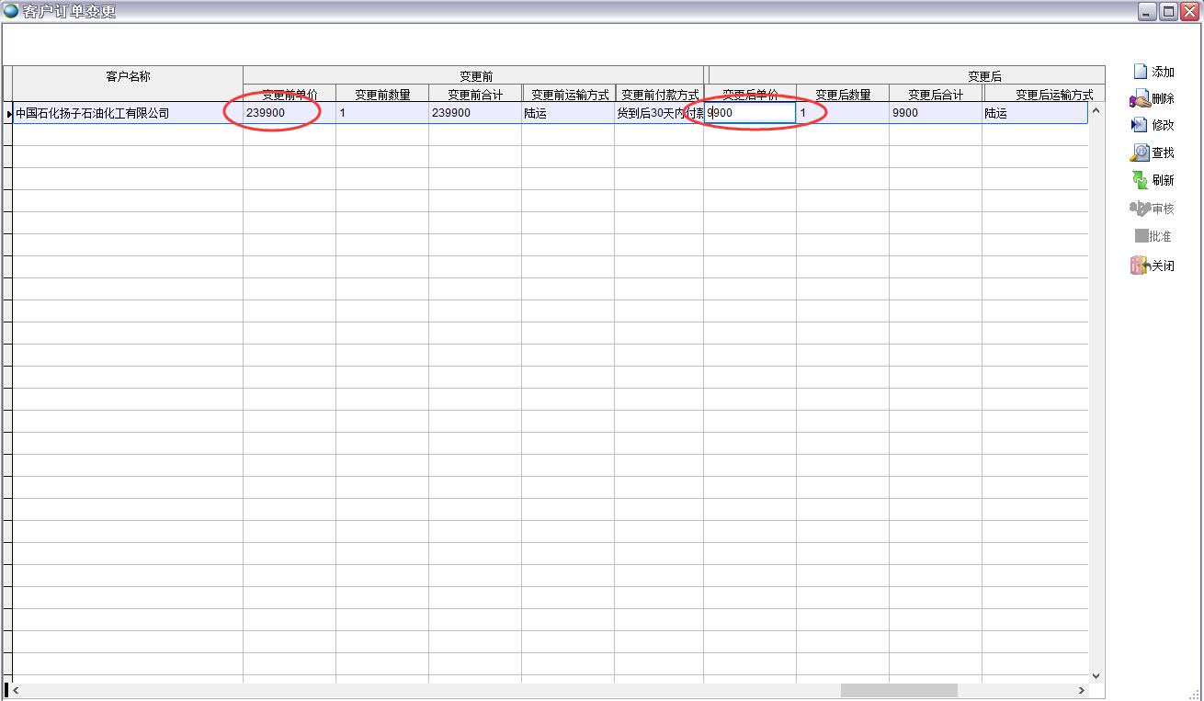
Task: Click the horizontal scrollbar thumb
Action: click(x=898, y=690)
